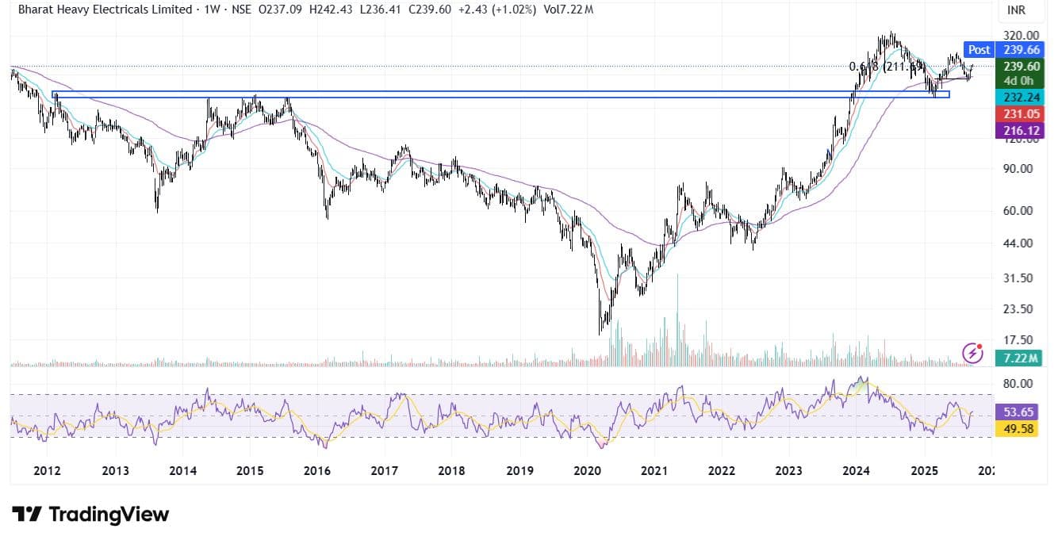Click the 320.00 level on price scale
The image size is (1058, 544).
(1021, 35)
